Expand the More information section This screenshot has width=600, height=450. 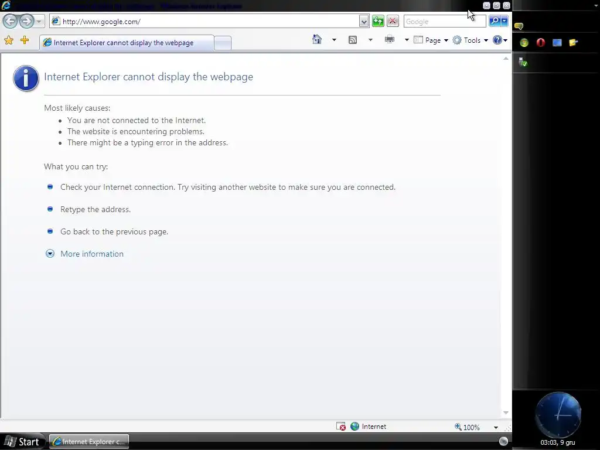tap(50, 254)
